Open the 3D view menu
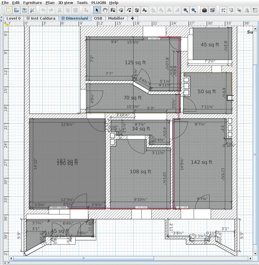Image resolution: width=259 pixels, height=265 pixels. point(66,3)
